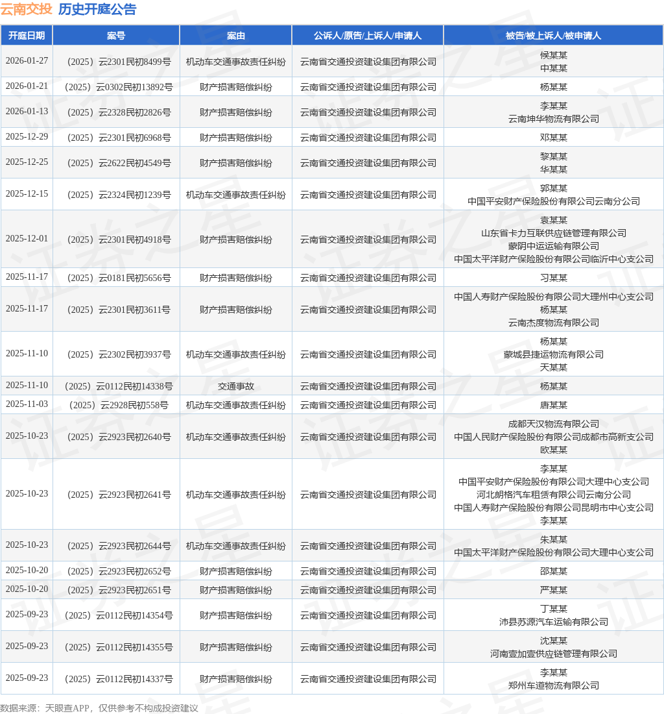
Task: Click 中国人寿财产保险股份有限公司昆明市中心支公司
Action: 554,508
